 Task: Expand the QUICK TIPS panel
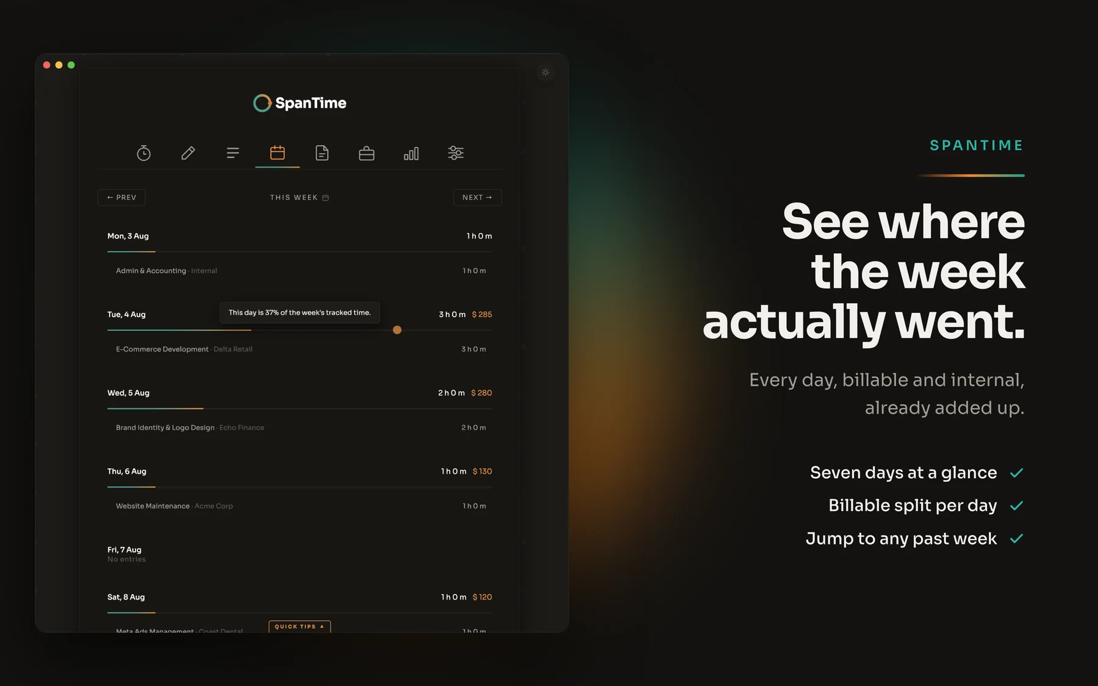[300, 626]
